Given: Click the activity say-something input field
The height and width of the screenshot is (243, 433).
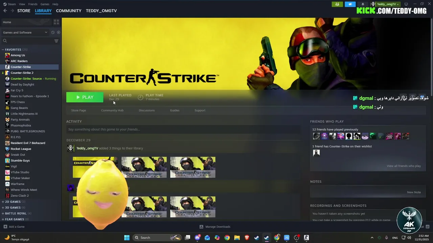Looking at the screenshot, I should pyautogui.click(x=183, y=129).
